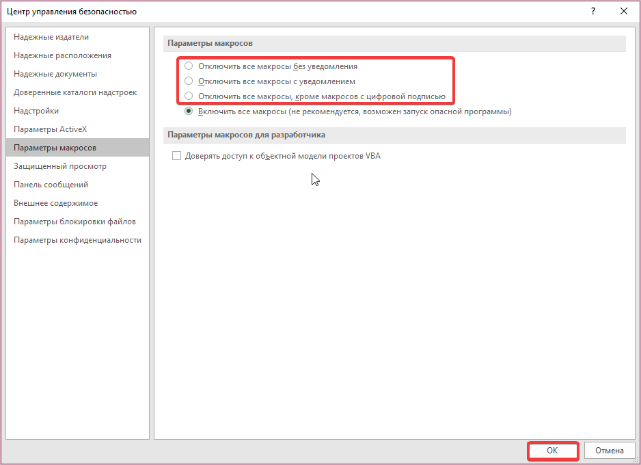The image size is (641, 465).
Task: Select 'Отключить все макросы с уведомлением' option
Action: coord(189,81)
